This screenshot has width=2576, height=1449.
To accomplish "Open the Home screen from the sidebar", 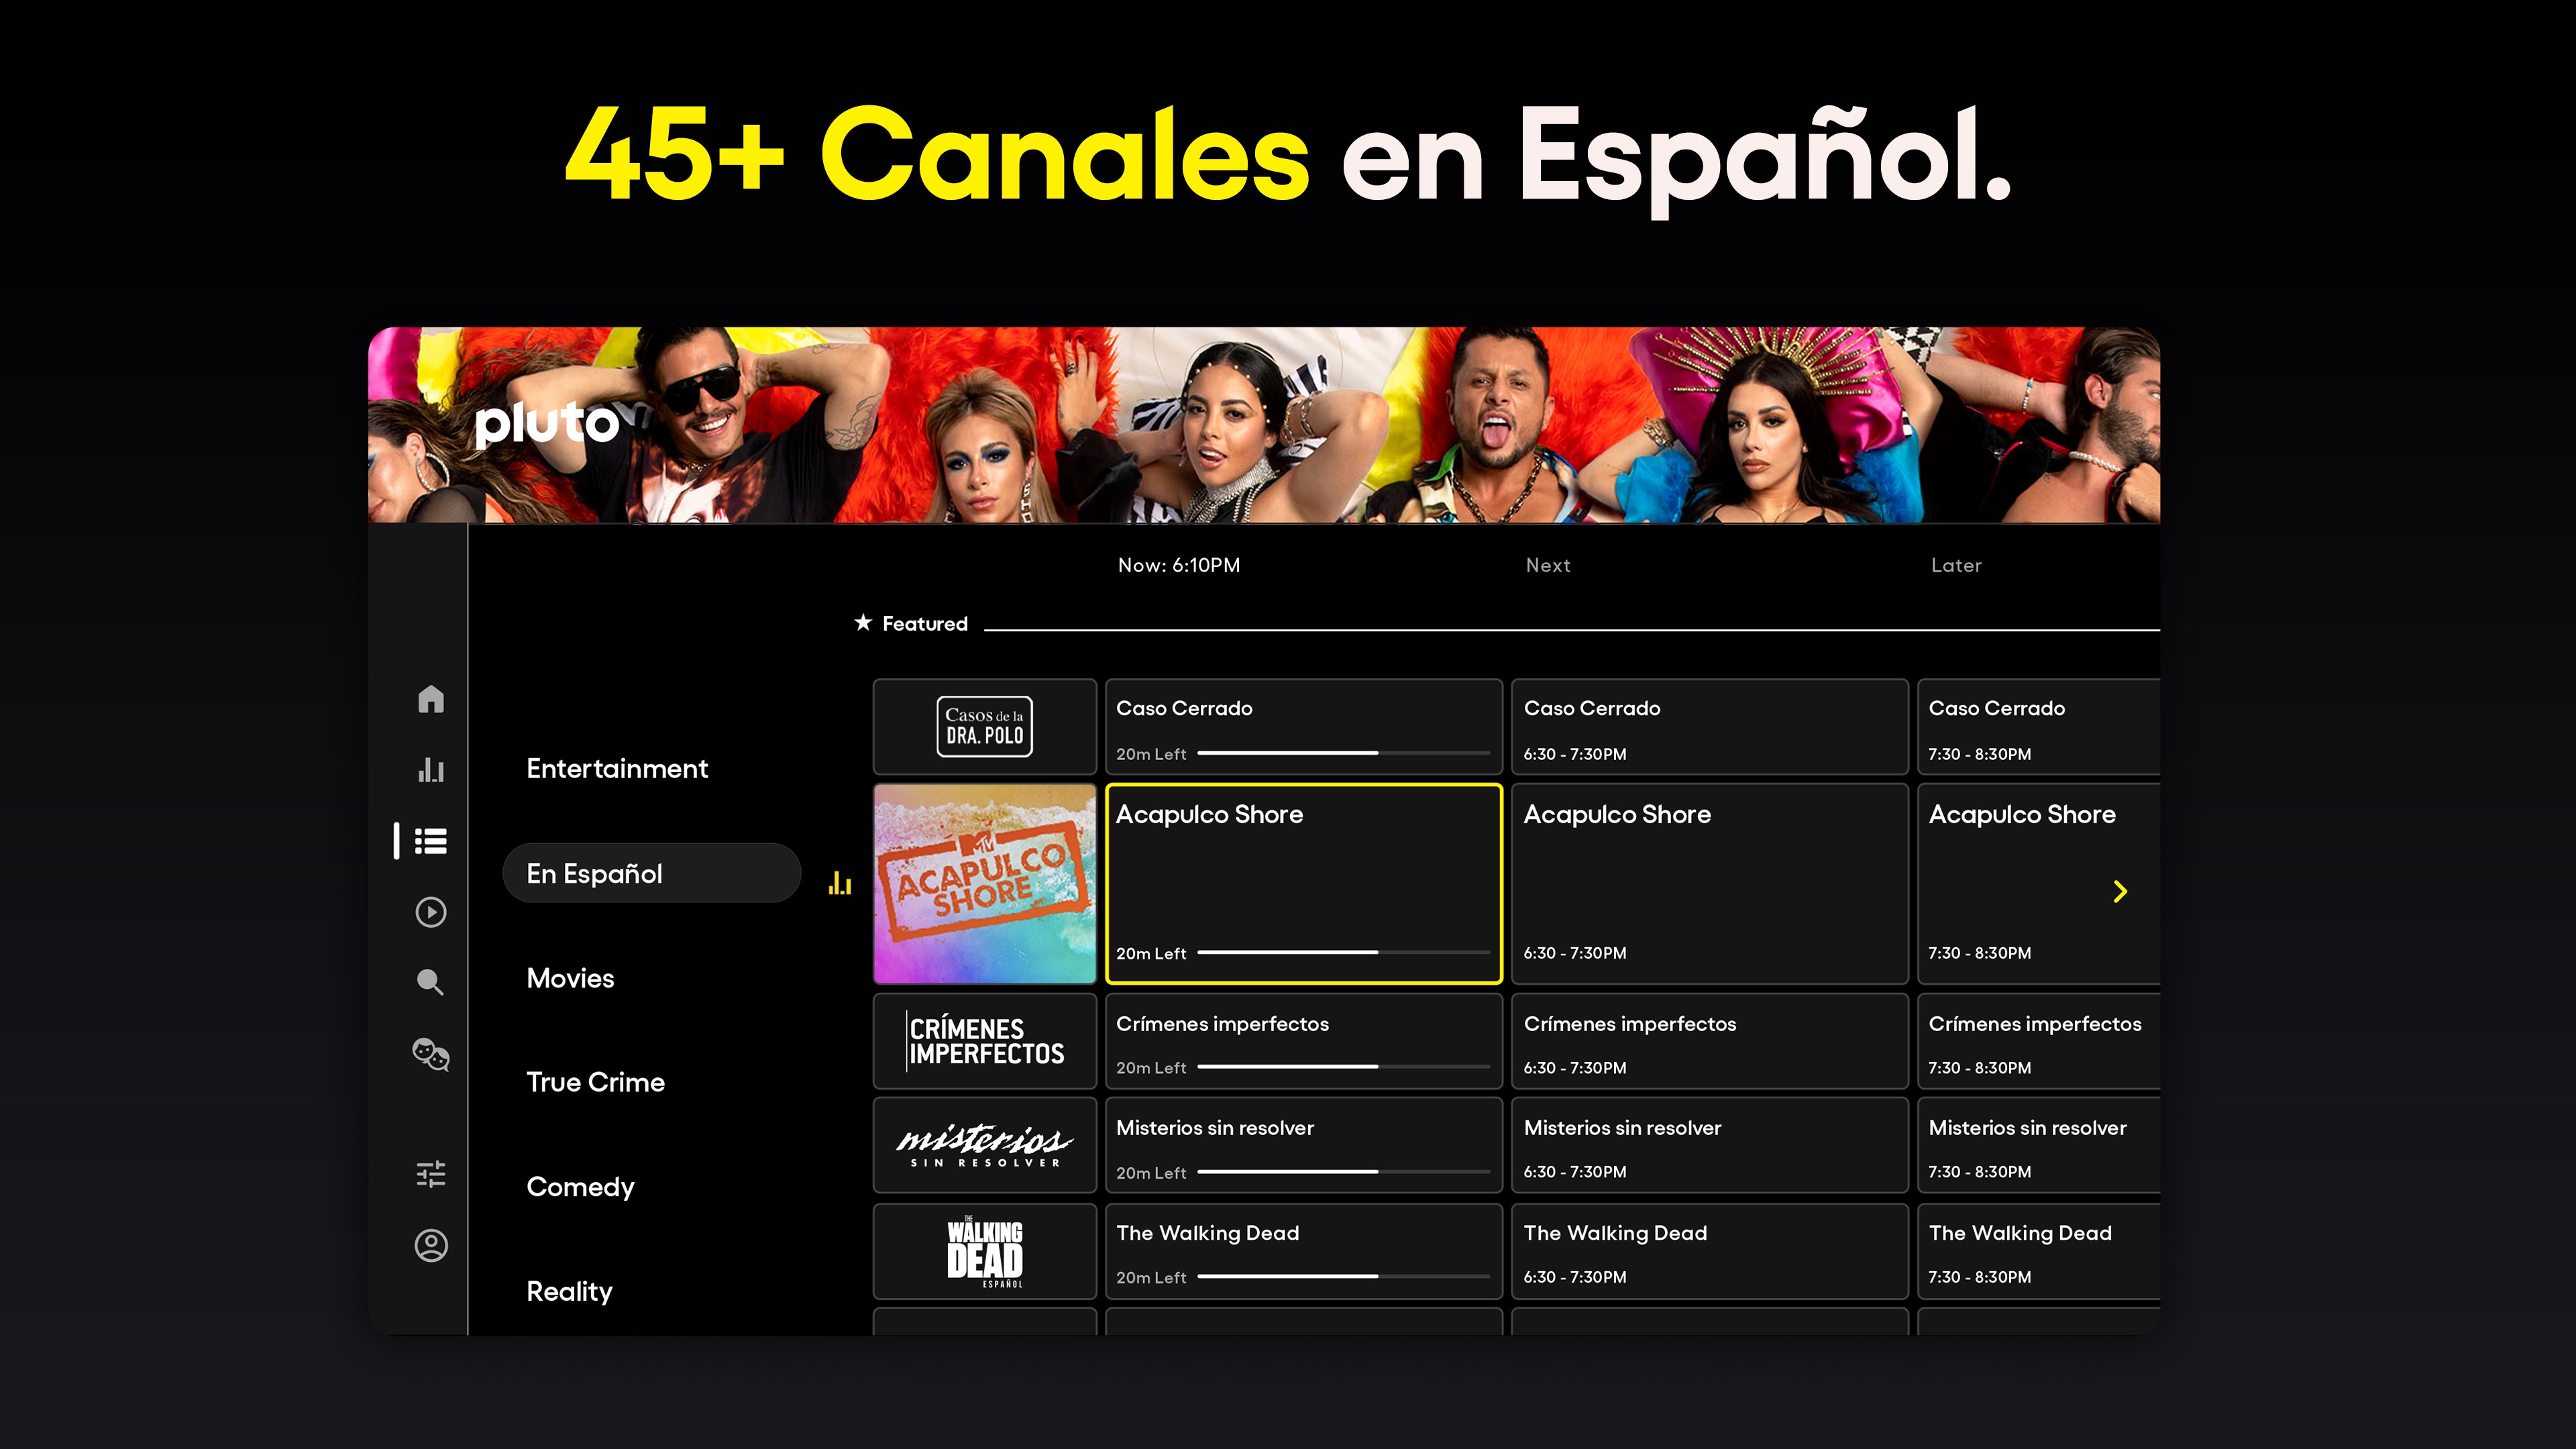I will (430, 700).
